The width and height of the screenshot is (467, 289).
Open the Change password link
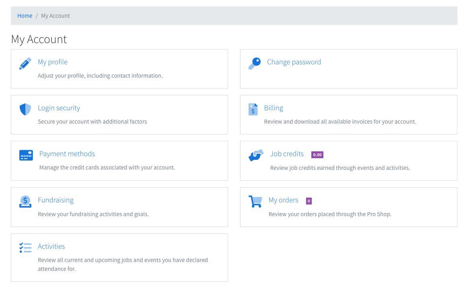[294, 62]
